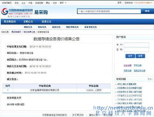Click the date 2012-11-02 10:53:53
The width and height of the screenshot is (154, 117).
click(x=40, y=47)
